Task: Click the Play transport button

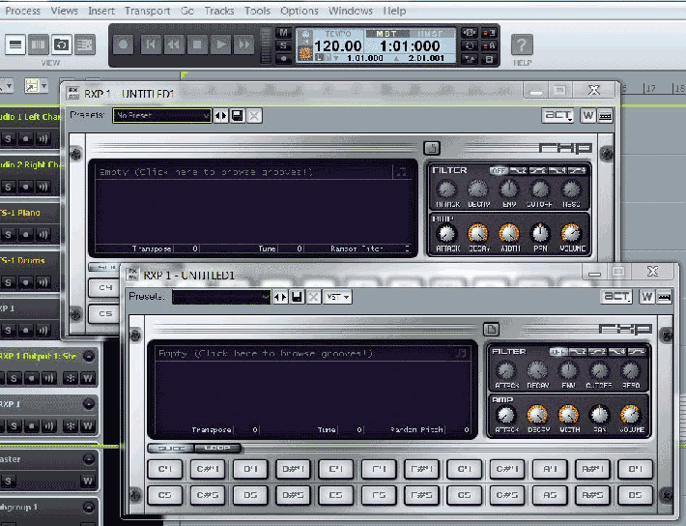Action: coord(220,44)
